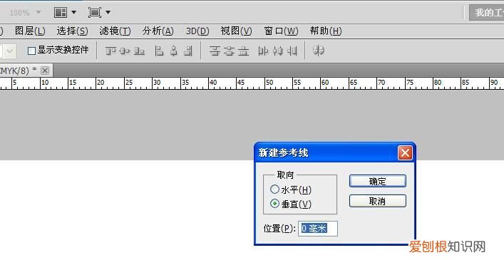Image resolution: width=504 pixels, height=260 pixels.
Task: Click the Distribute Top Edges icon
Action: tap(215, 51)
